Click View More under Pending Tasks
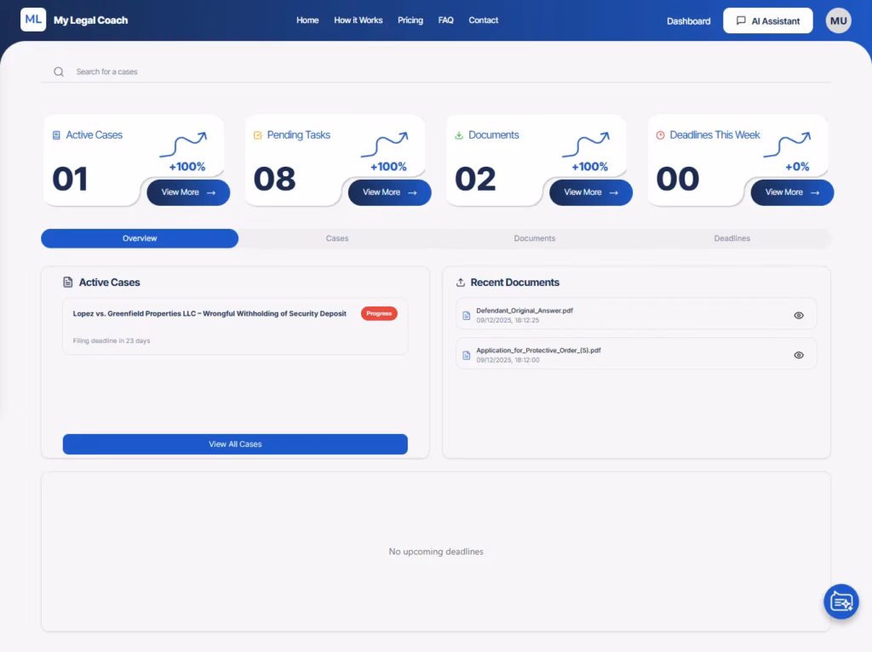This screenshot has width=872, height=652. (389, 192)
